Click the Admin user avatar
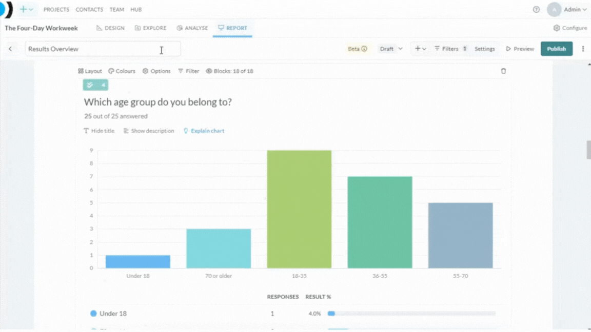Viewport: 591px width, 332px height. (554, 9)
